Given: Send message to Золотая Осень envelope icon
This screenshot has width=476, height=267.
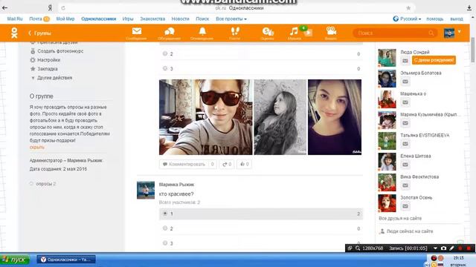Looking at the screenshot, I should pos(405,206).
